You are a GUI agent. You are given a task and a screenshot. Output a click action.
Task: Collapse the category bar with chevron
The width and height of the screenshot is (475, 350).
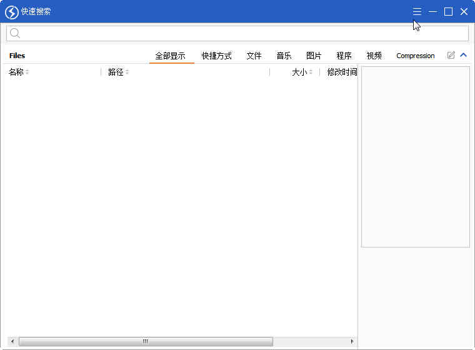[463, 55]
